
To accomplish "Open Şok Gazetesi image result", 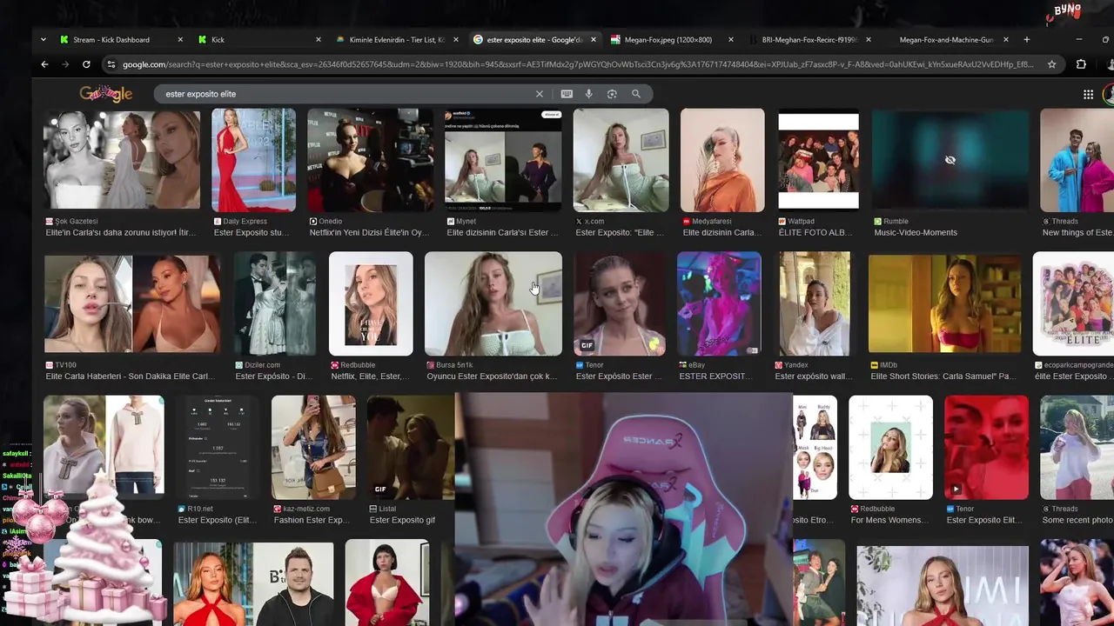I will 122,160.
